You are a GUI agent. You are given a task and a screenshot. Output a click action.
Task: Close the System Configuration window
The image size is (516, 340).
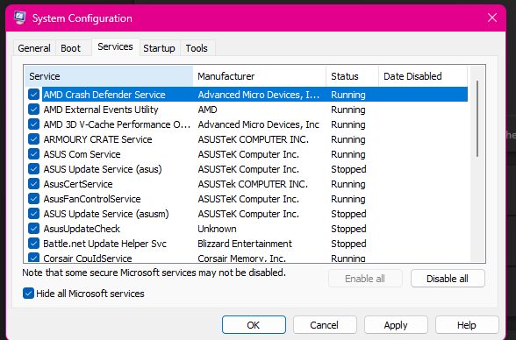pos(492,18)
